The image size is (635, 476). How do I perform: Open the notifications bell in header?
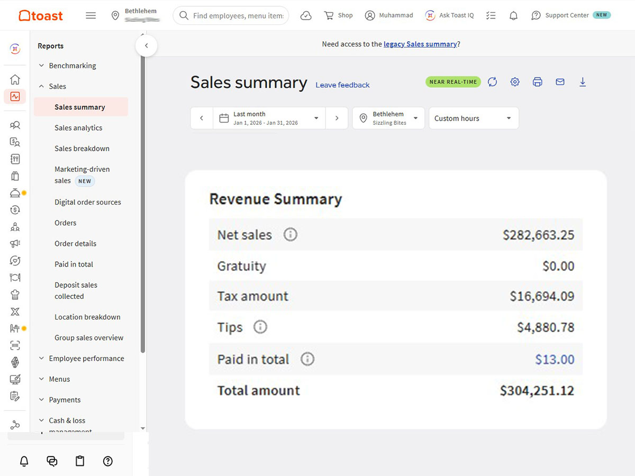[x=513, y=16]
